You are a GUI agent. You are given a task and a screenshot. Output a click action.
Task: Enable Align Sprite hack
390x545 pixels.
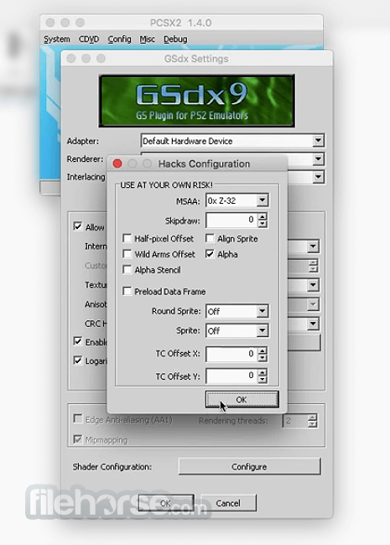tap(210, 238)
